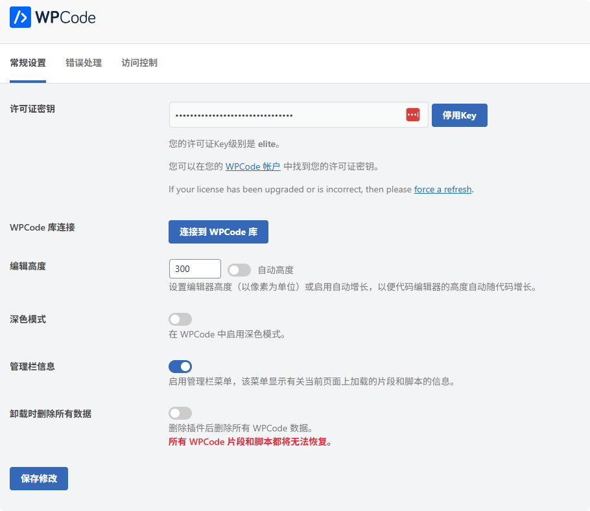Screen dimensions: 590x511
Task: Click the description starting 设置编辑器高度
Action: pos(353,287)
